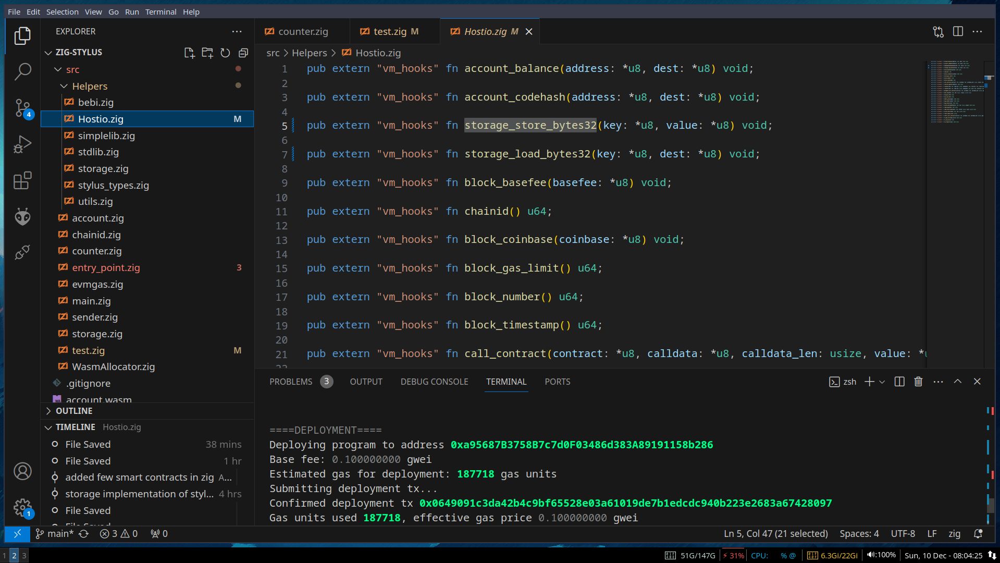Image resolution: width=1000 pixels, height=563 pixels.
Task: Open Source Control view with 4 changes
Action: pyautogui.click(x=22, y=108)
